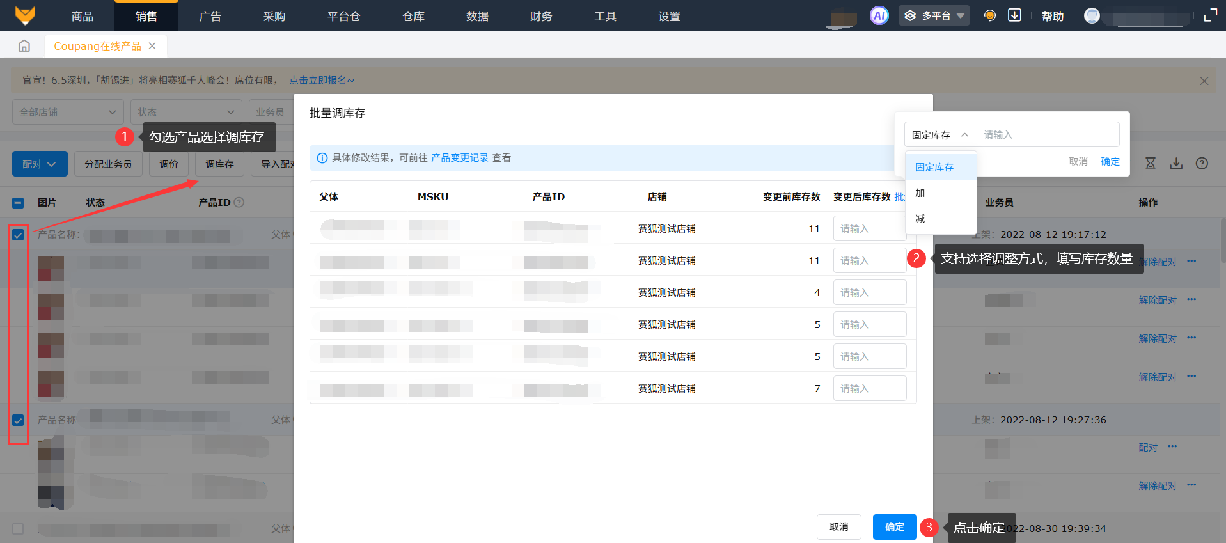Check the last unchecked product checkbox

point(18,529)
